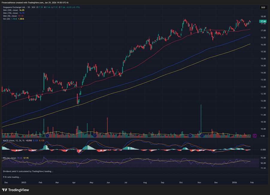Click the Jul label on time axis
This screenshot has width=270, height=195.
[x=126, y=182]
